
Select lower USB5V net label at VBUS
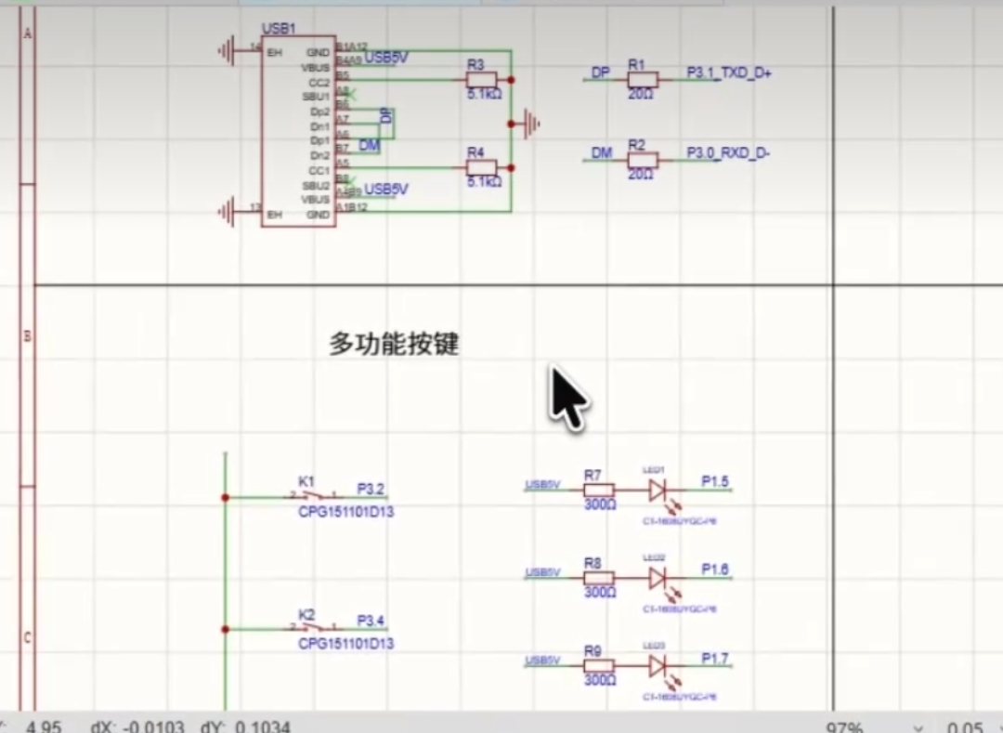tap(386, 190)
